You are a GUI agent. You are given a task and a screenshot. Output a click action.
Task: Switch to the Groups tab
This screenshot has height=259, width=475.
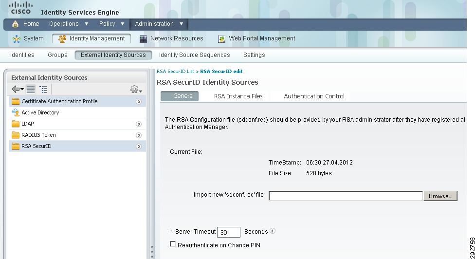coord(57,55)
